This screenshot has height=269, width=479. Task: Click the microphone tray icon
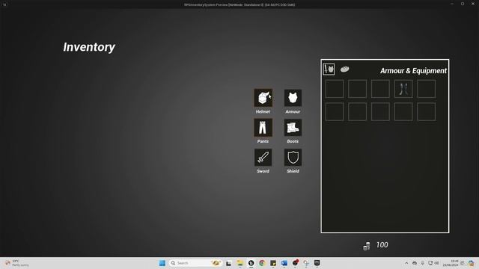[x=422, y=263]
